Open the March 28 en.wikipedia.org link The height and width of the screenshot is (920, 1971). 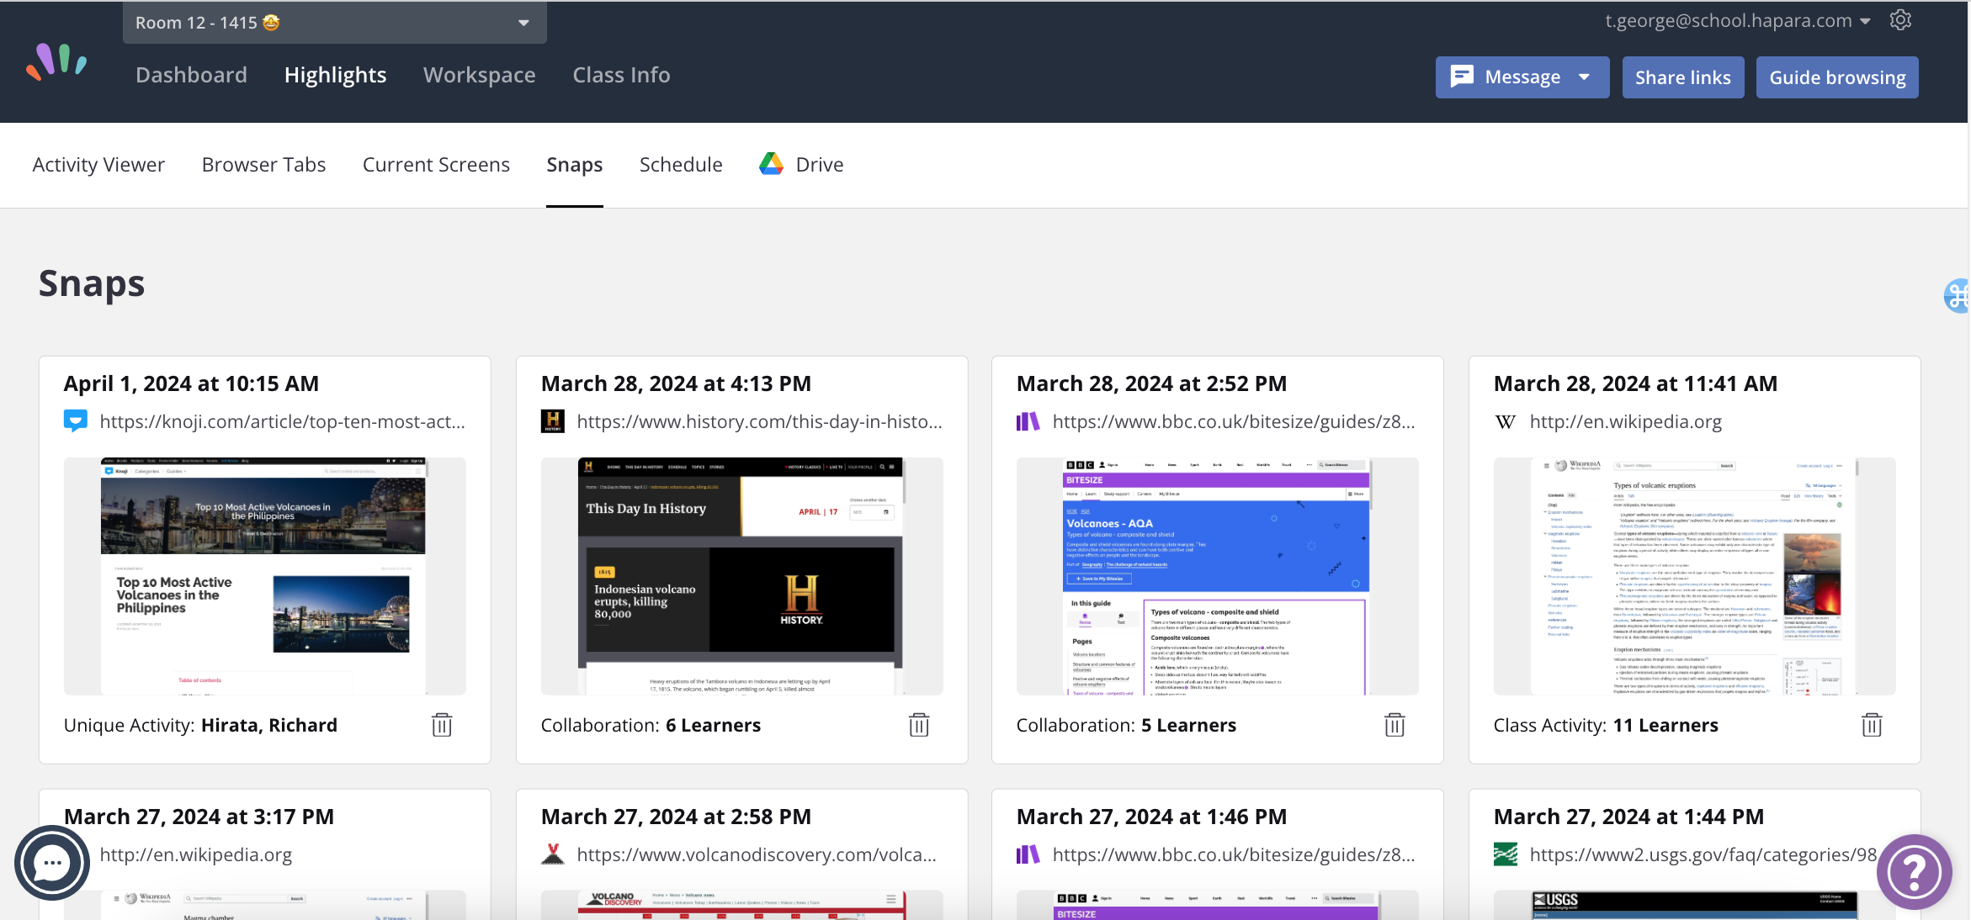(1626, 421)
